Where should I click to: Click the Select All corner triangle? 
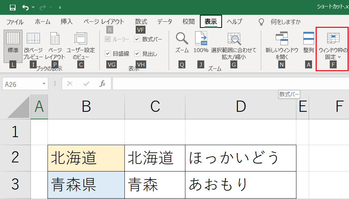point(18,107)
